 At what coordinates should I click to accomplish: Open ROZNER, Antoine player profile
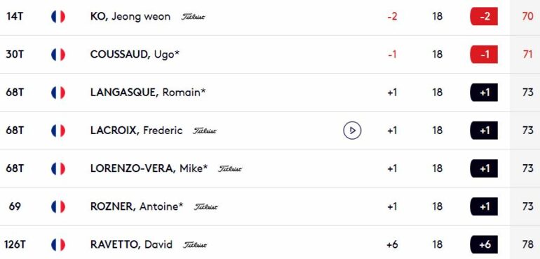coord(137,206)
